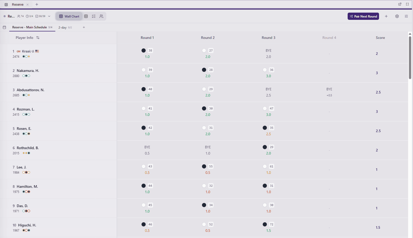Open the tournament info dropdown chevron

coord(49,16)
